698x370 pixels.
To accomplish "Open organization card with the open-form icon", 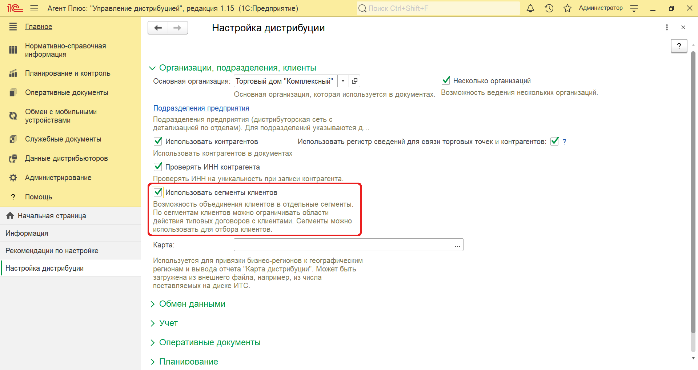I will pyautogui.click(x=354, y=81).
